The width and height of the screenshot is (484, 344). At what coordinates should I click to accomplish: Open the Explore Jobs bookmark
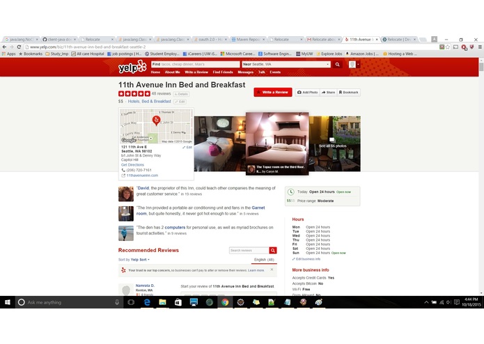(329, 54)
